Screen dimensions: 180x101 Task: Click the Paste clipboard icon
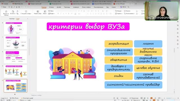click(x=13, y=12)
